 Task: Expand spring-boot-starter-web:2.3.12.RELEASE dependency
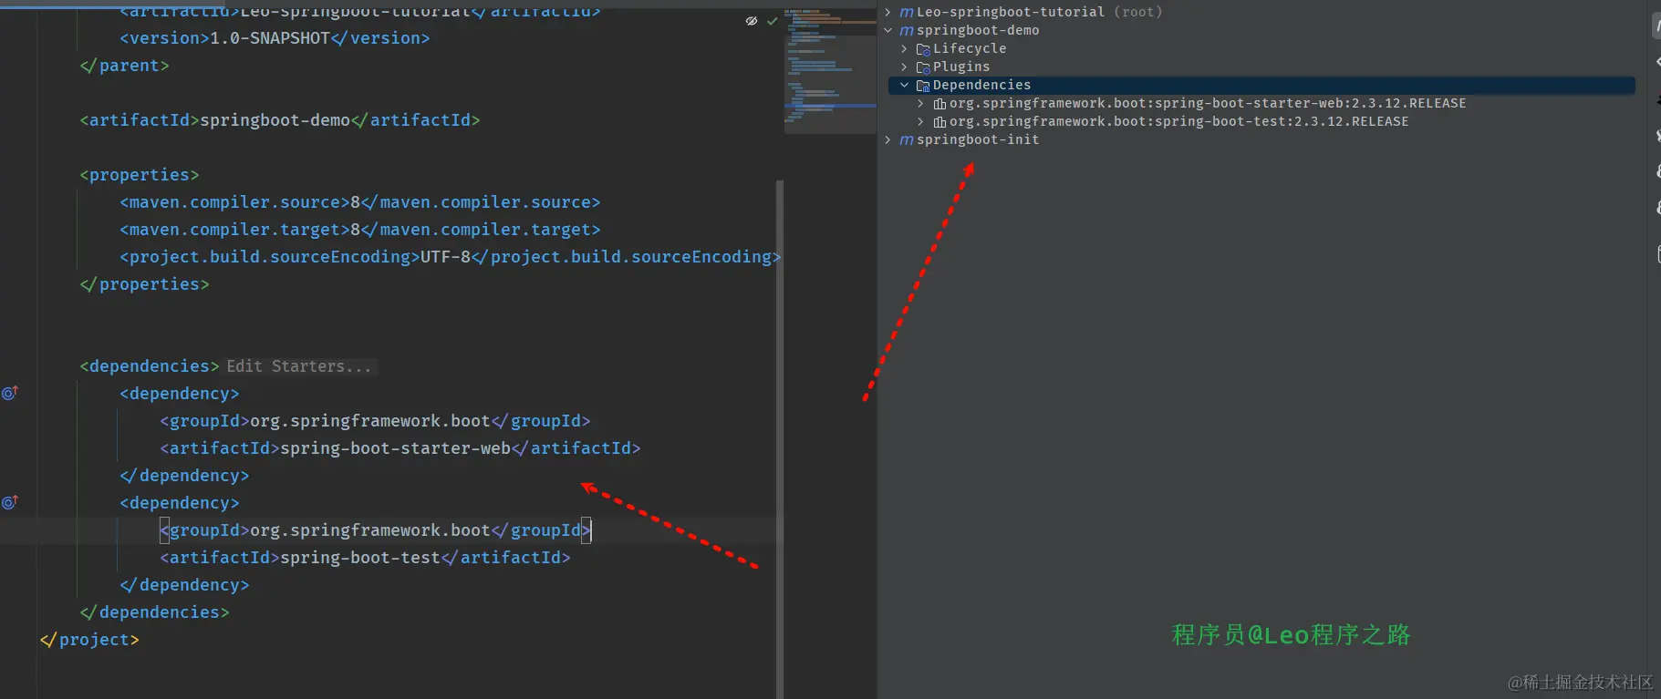pos(920,103)
